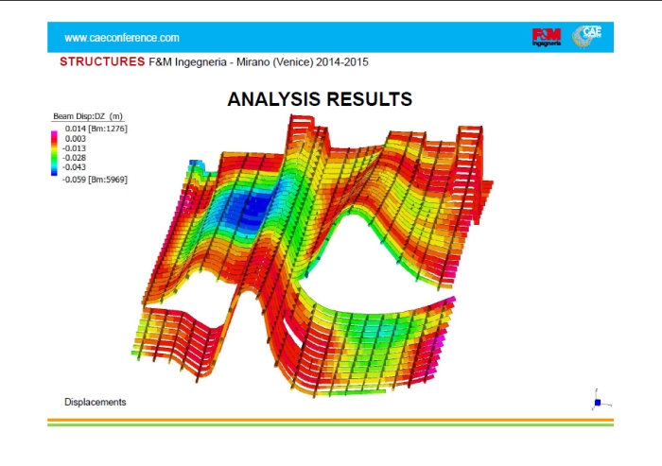The image size is (662, 466).
Task: Open the www.caeconference.com link
Action: (121, 38)
